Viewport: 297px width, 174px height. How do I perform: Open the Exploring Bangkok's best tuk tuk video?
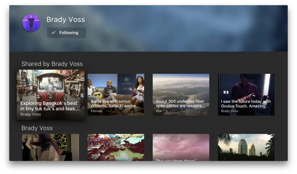pyautogui.click(x=50, y=95)
